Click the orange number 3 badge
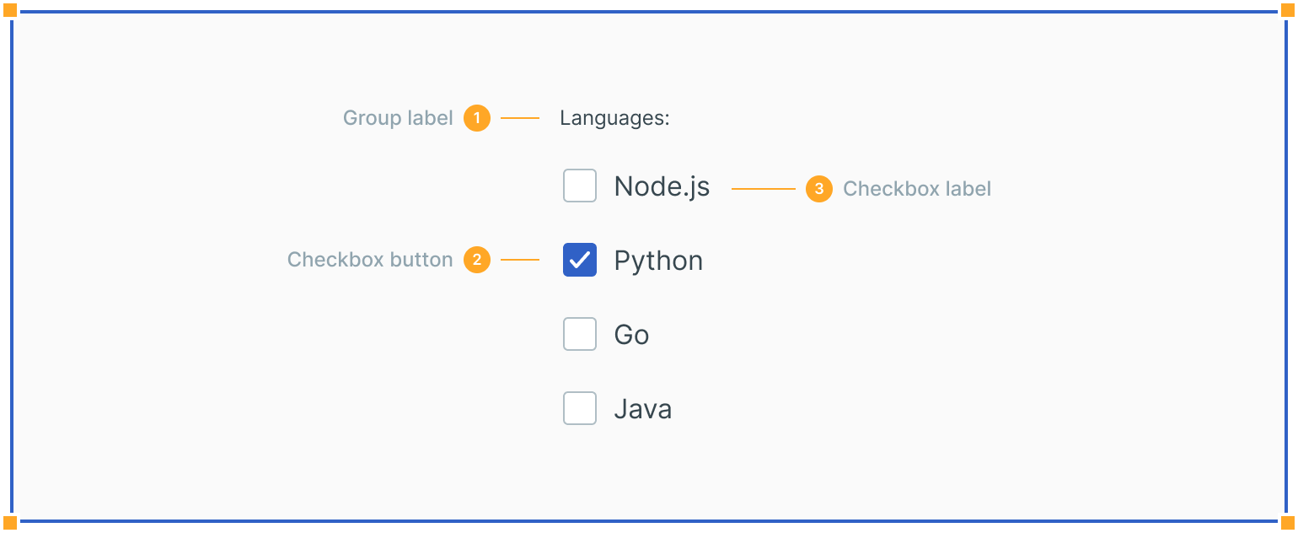The image size is (1298, 533). [818, 189]
